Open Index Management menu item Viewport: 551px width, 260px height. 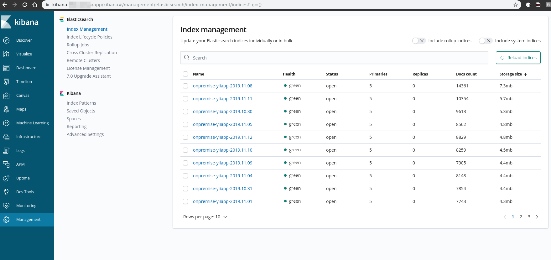coord(87,29)
